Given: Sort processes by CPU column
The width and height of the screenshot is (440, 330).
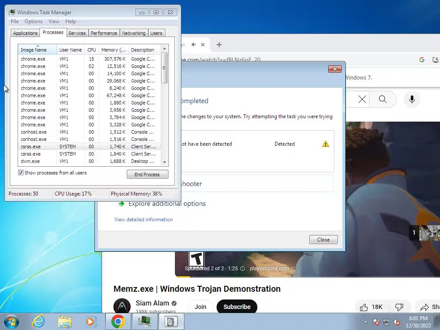Looking at the screenshot, I should (92, 50).
